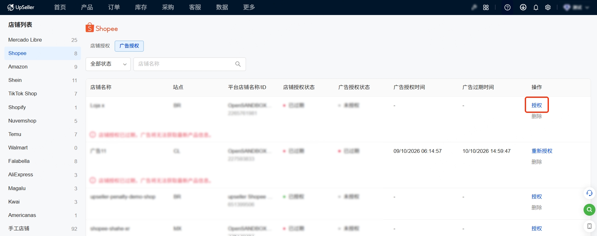The width and height of the screenshot is (597, 236).
Task: Open the 更多 menu
Action: [249, 7]
